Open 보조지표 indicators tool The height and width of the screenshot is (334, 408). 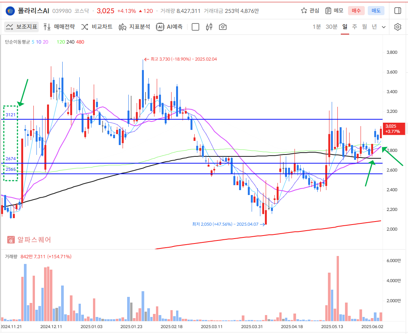pyautogui.click(x=22, y=27)
